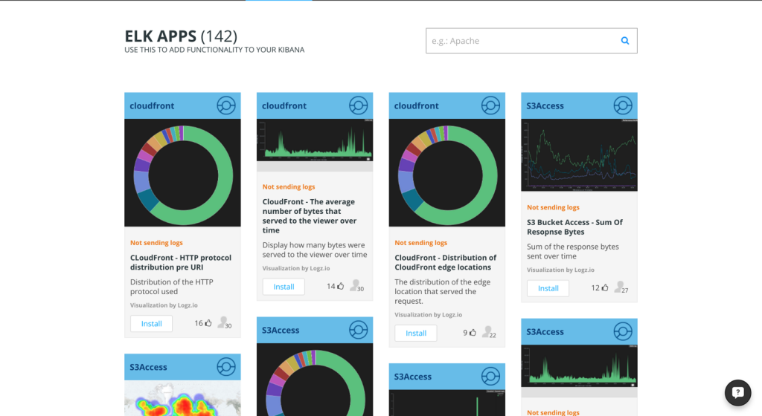
Task: Install the S3 Bucket Access app
Action: tap(548, 288)
